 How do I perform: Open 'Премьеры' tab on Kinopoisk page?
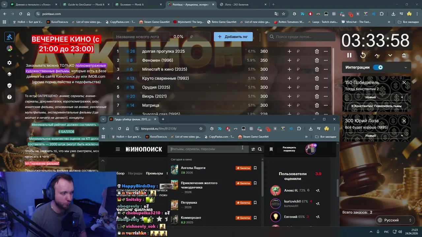click(154, 173)
